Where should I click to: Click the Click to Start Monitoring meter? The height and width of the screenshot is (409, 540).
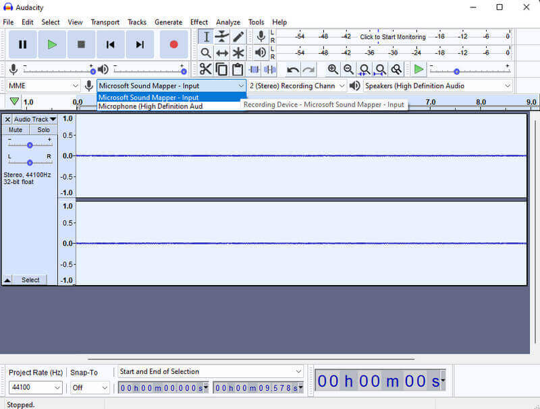click(x=393, y=36)
